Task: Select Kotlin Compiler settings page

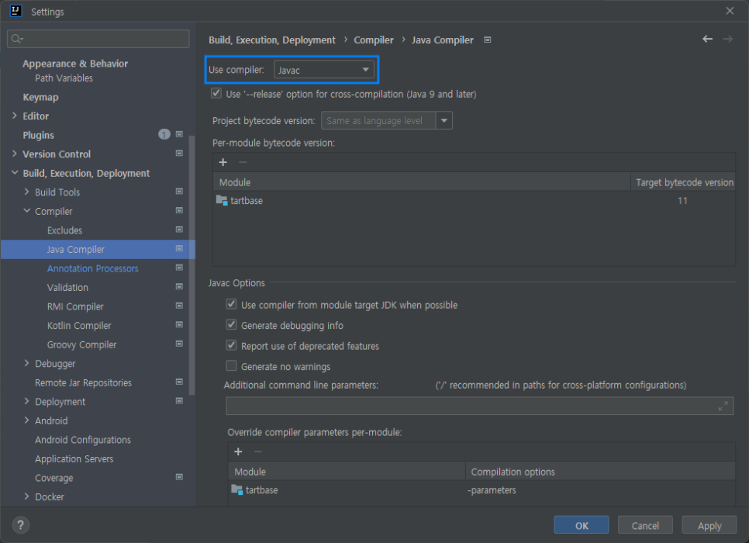Action: (79, 326)
